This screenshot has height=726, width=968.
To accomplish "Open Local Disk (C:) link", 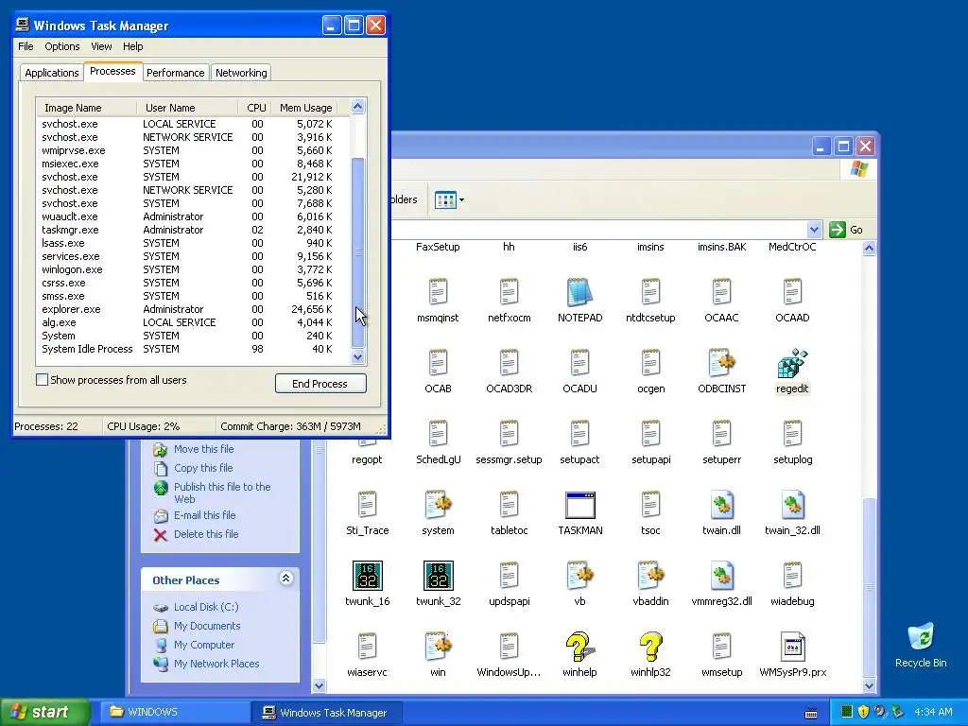I will [x=205, y=607].
